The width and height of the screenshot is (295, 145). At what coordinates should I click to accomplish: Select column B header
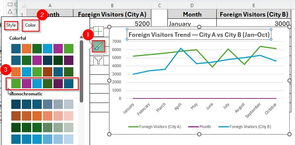[x=112, y=6]
